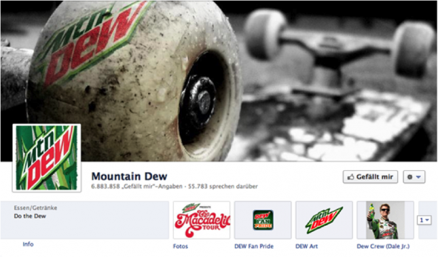Open the DEW Fan Pride app icon
This screenshot has height=257, width=438.
point(263,220)
